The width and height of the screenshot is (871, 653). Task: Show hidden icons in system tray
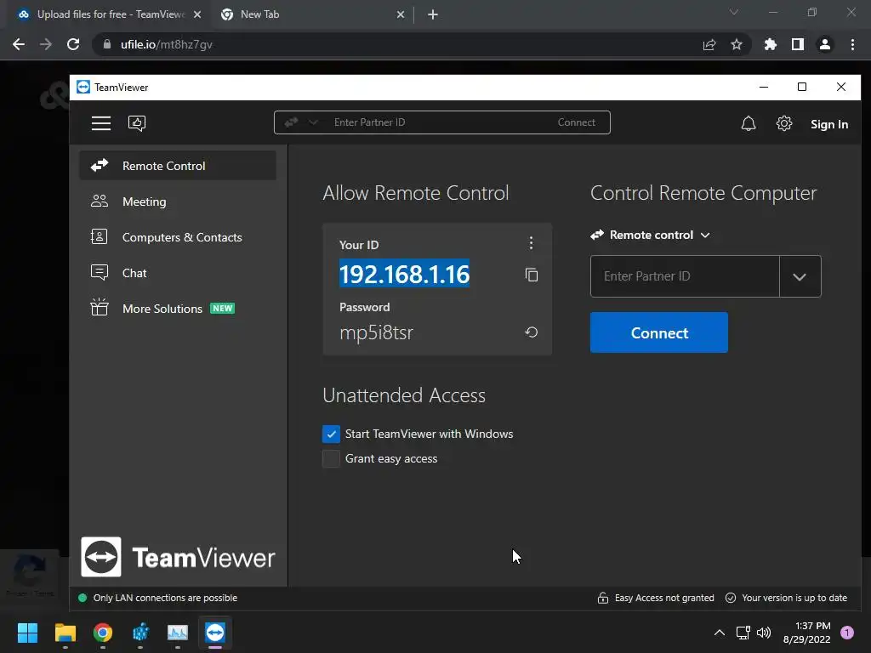[x=720, y=633]
